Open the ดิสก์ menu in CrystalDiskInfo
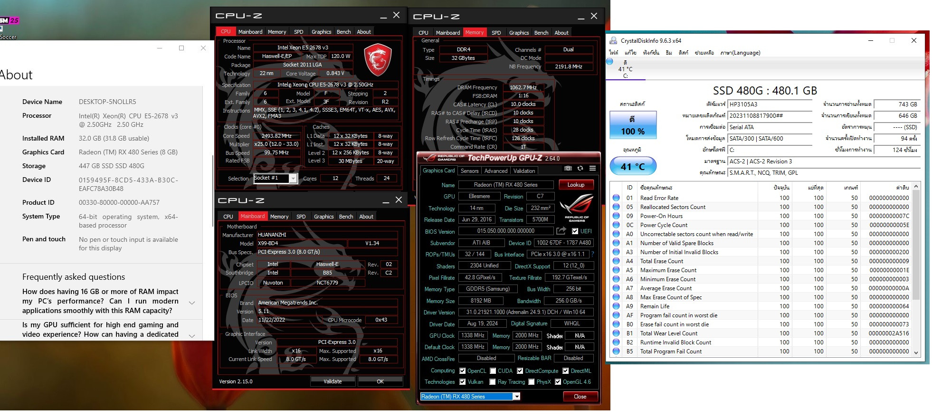The image size is (932, 418). (683, 53)
